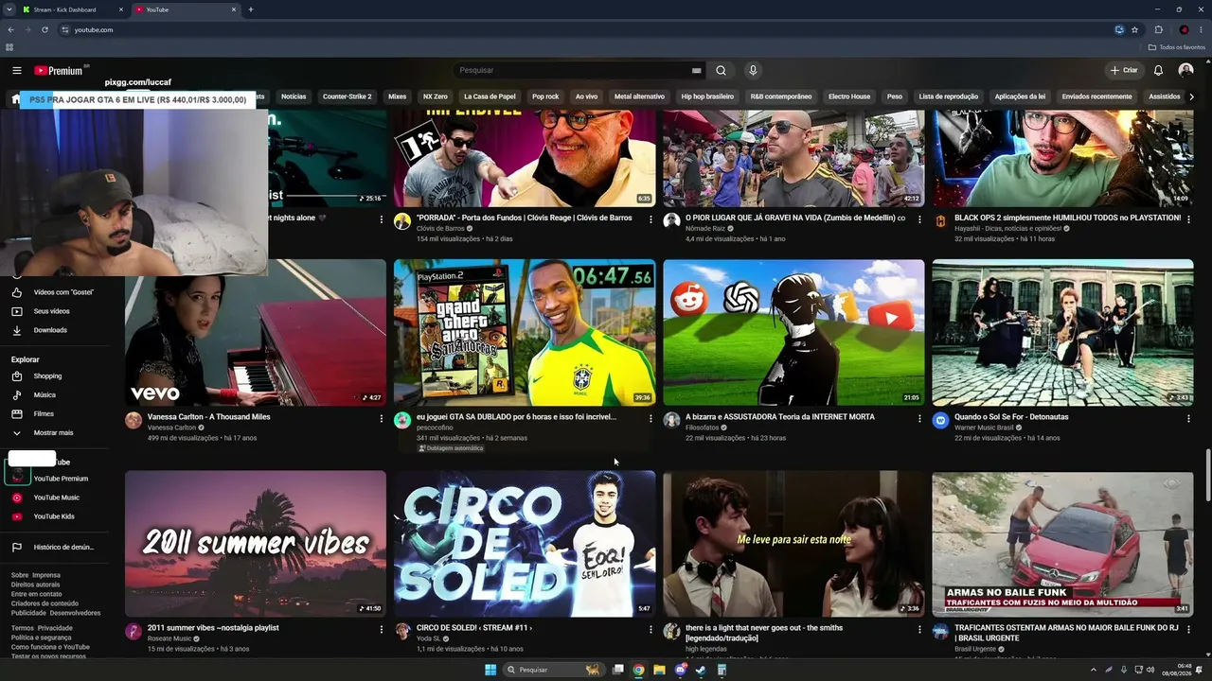This screenshot has height=681, width=1212.
Task: Click Chrome icon in the taskbar
Action: point(638,670)
